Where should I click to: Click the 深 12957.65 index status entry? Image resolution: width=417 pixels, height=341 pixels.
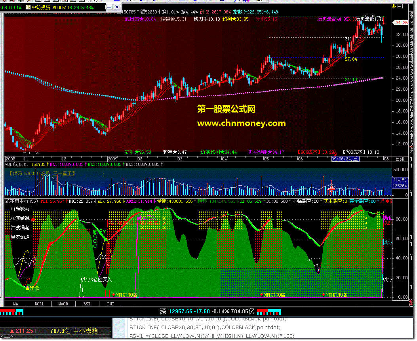point(185,311)
